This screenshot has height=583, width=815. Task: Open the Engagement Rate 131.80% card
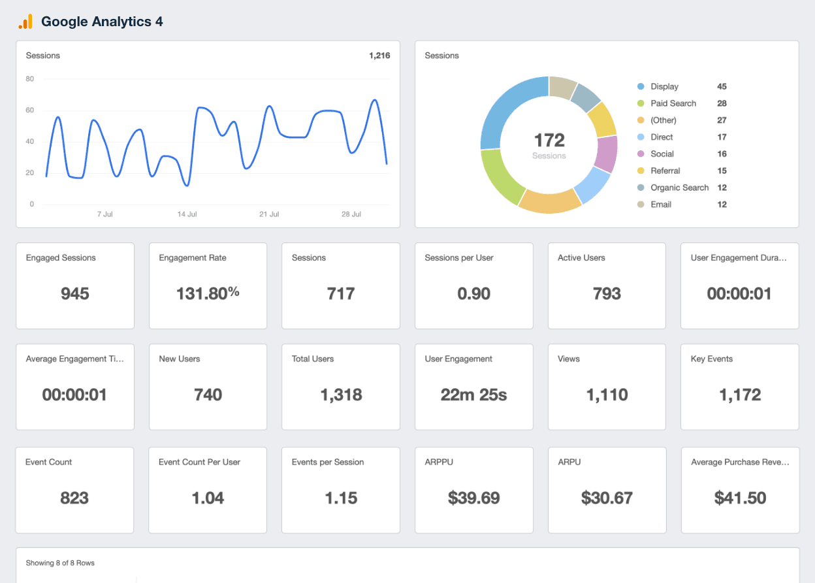(x=208, y=286)
